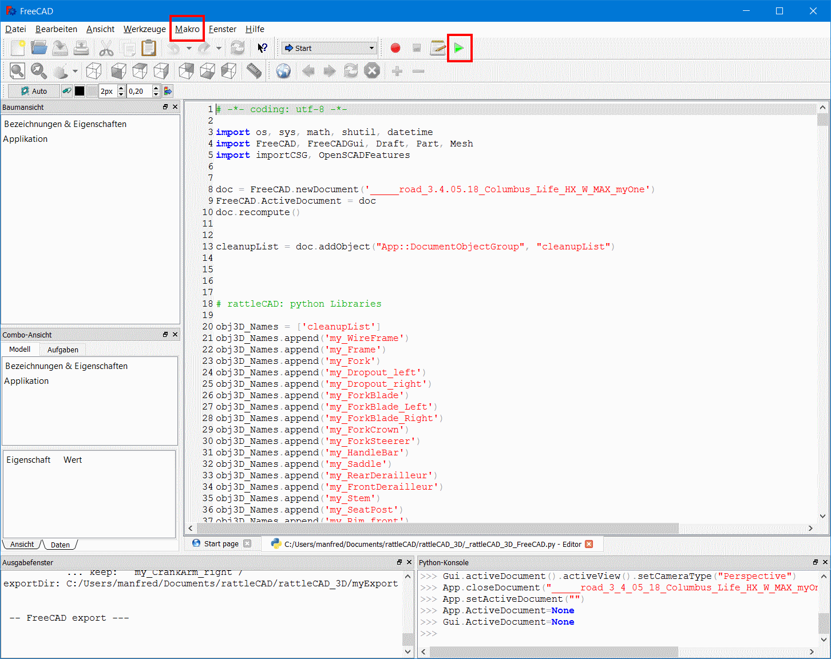Click Fit Selection magnifier with arrow icon

(39, 71)
